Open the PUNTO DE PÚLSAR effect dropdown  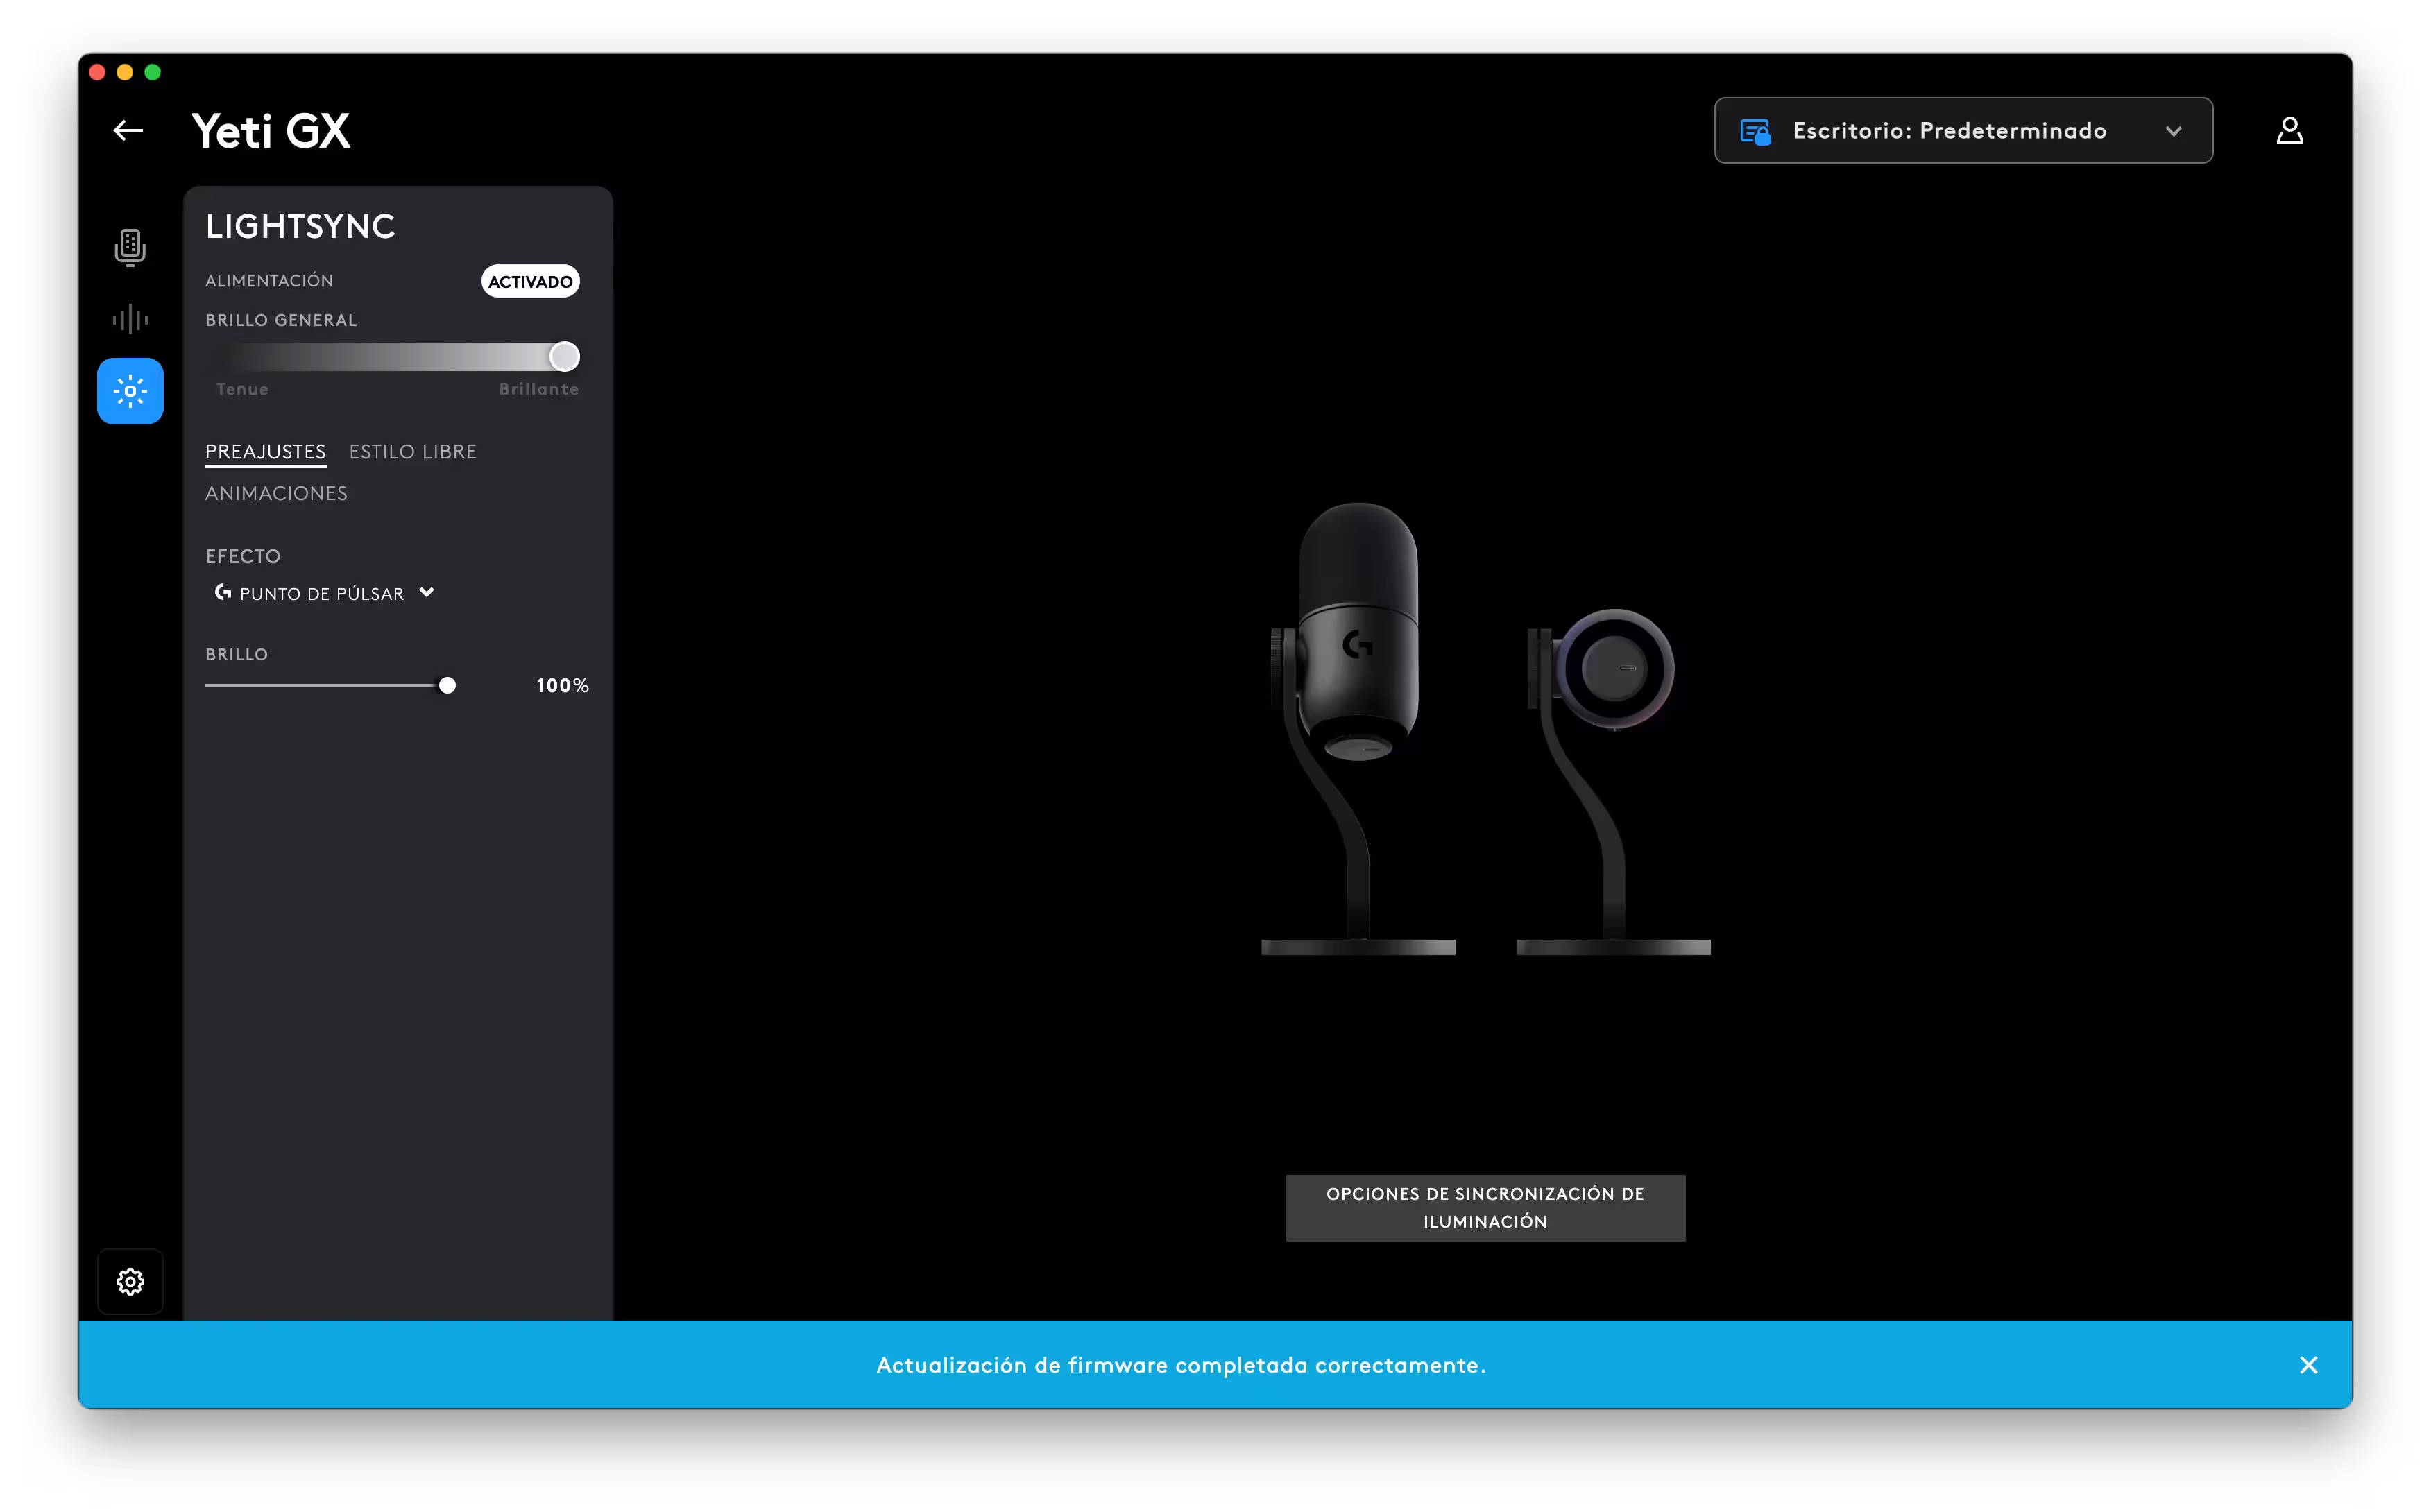tap(325, 593)
